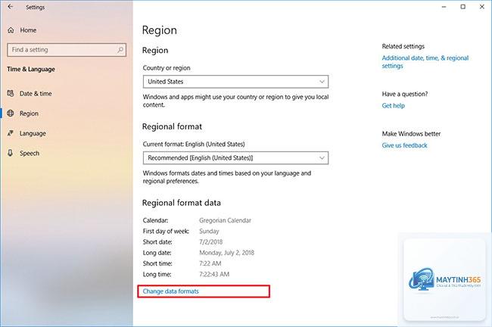Open the Country or region dropdown

(235, 82)
